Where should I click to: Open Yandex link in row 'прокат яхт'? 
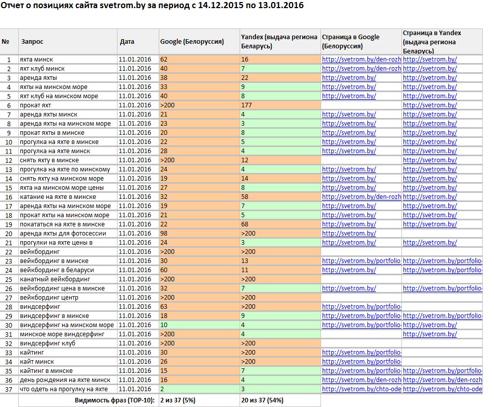(x=430, y=105)
